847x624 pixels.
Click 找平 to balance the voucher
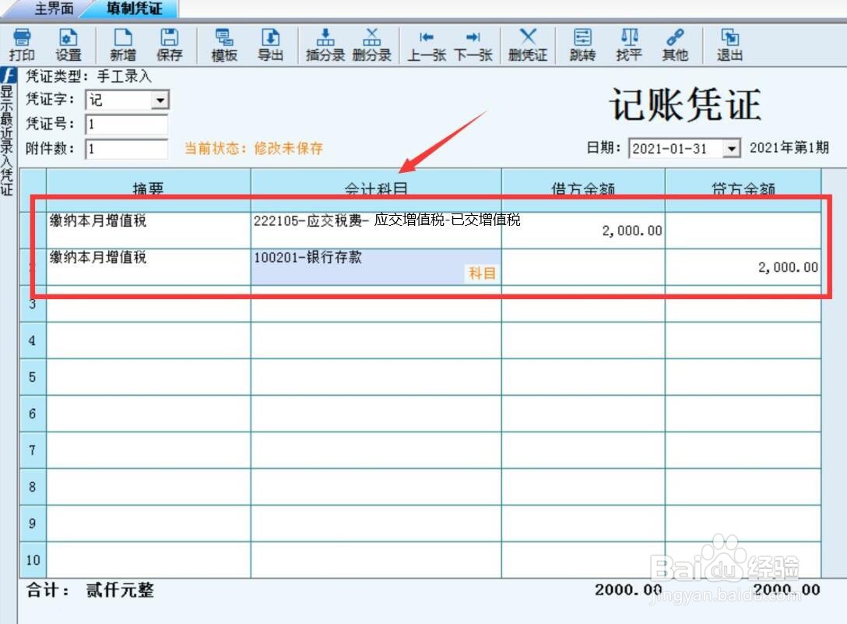[x=628, y=44]
